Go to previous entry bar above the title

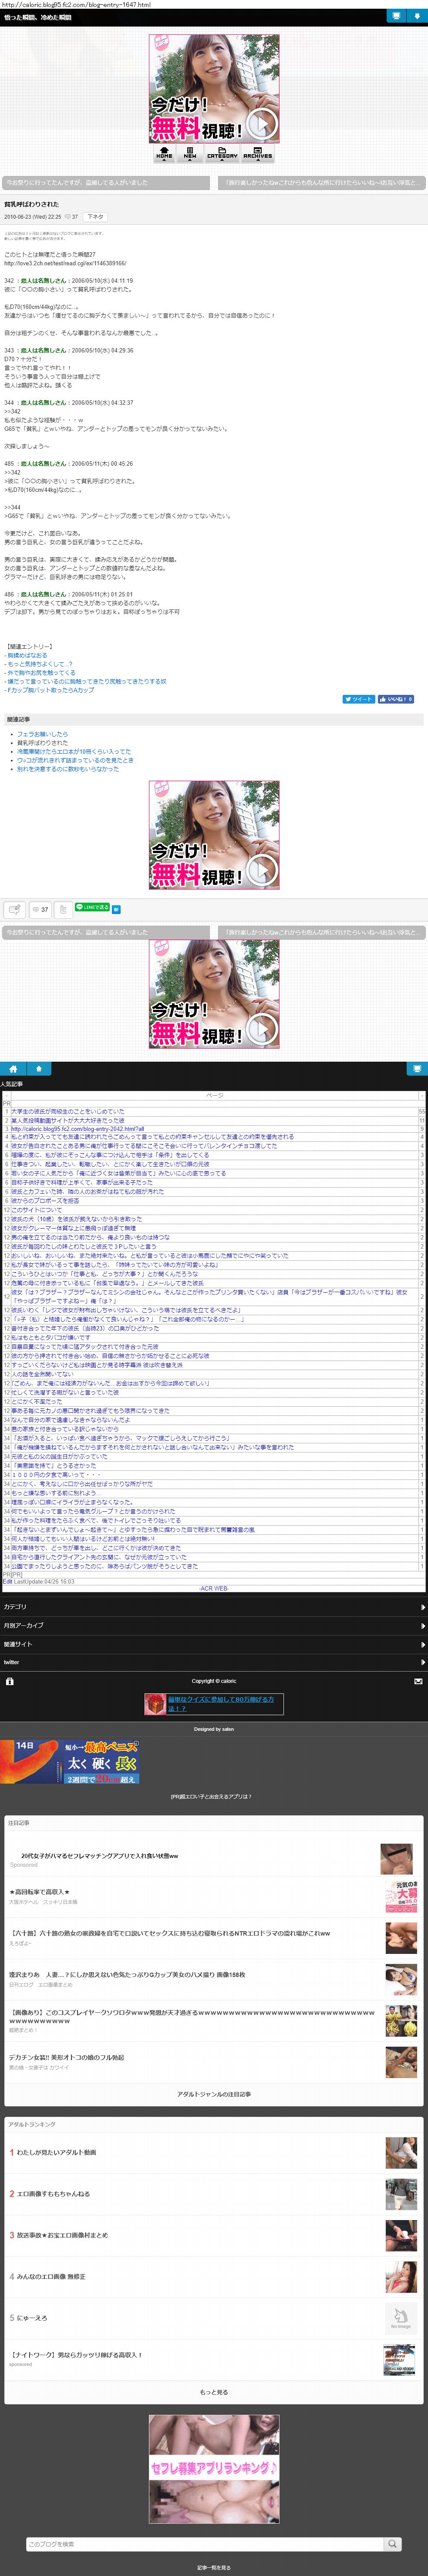pos(106,182)
